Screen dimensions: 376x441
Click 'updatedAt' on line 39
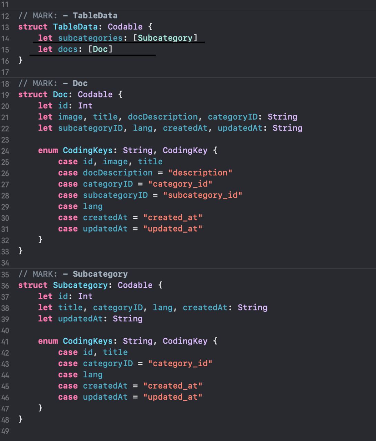coord(80,319)
